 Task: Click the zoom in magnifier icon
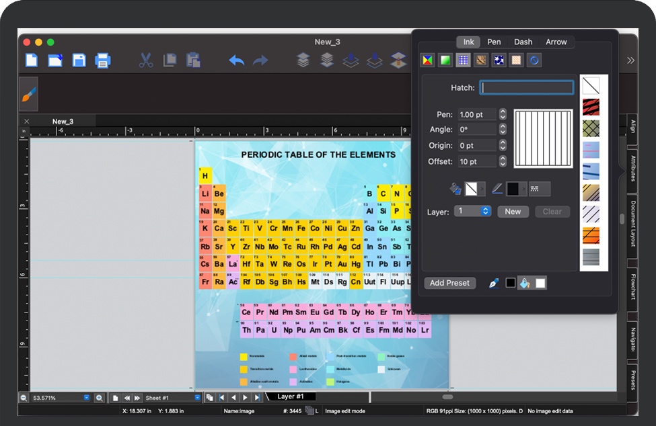pyautogui.click(x=99, y=398)
